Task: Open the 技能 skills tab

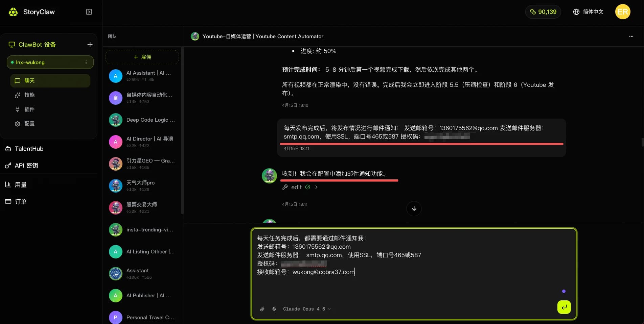Action: [x=50, y=95]
